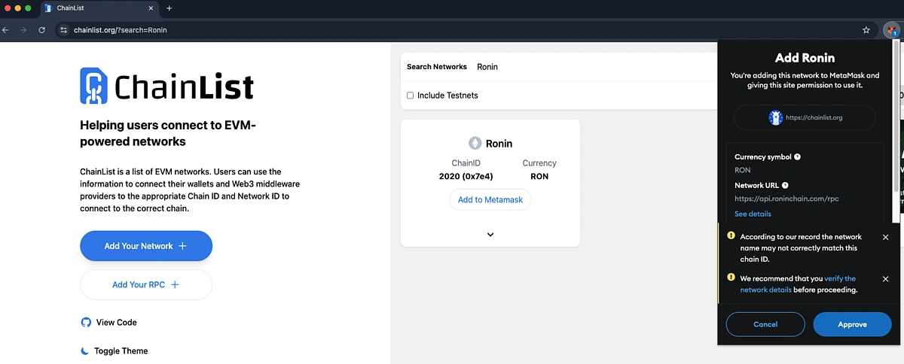The image size is (904, 364).
Task: Open a new browser tab
Action: coord(169,8)
